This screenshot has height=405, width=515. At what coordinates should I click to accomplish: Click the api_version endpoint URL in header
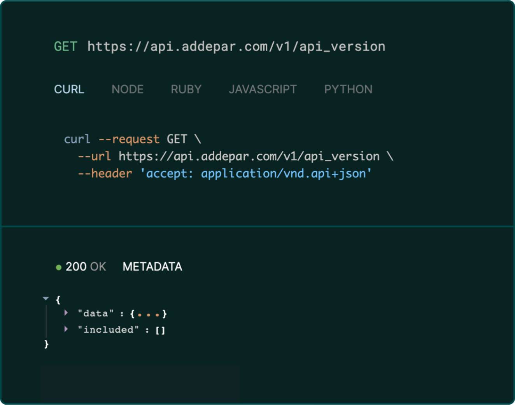tap(236, 47)
